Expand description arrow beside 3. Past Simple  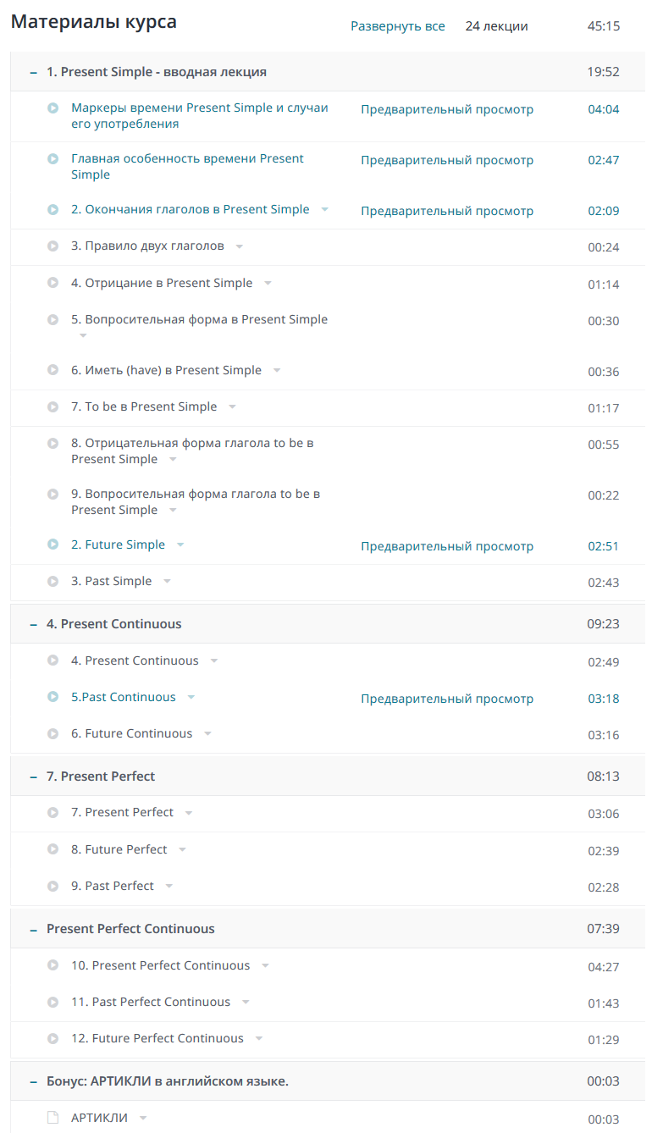tap(167, 582)
